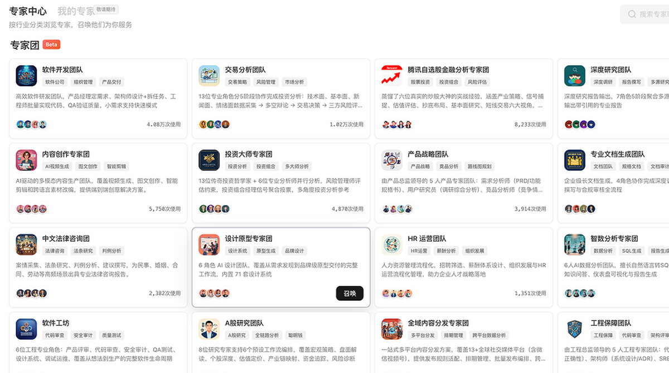
Task: Open the 软件开发团队 team icon
Action: click(26, 76)
